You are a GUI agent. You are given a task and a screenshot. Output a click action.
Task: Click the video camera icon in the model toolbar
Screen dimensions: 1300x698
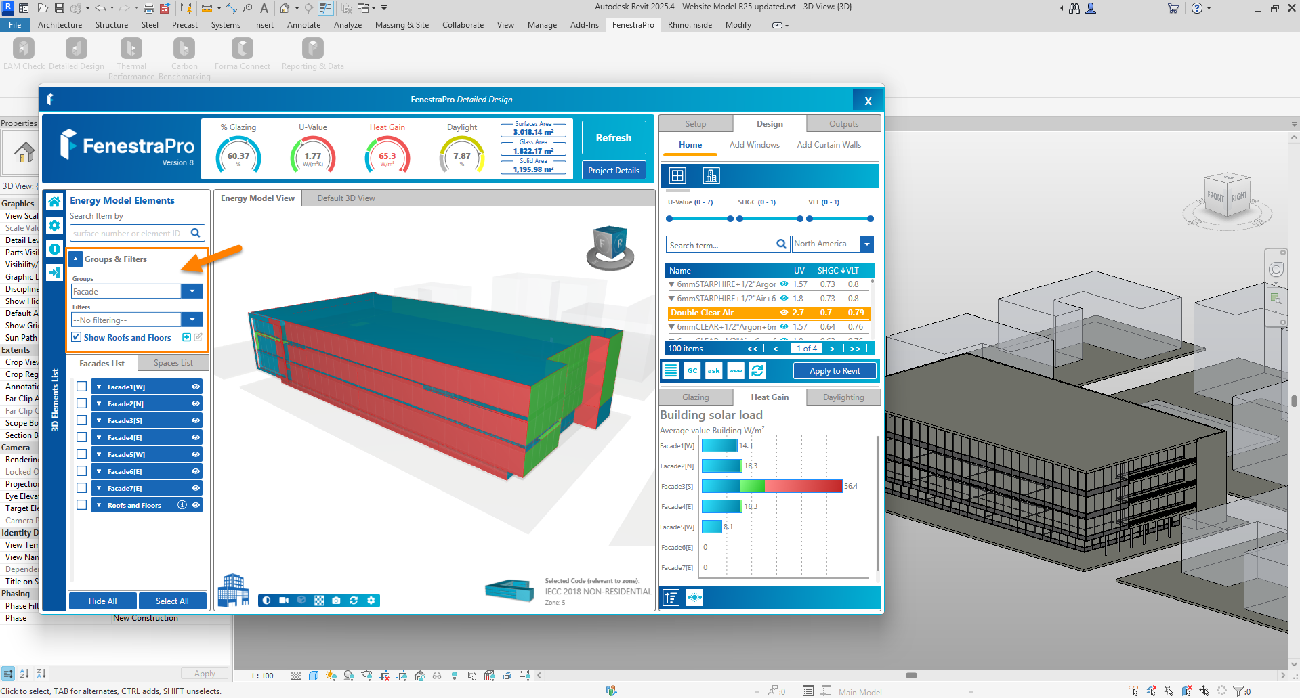click(284, 601)
